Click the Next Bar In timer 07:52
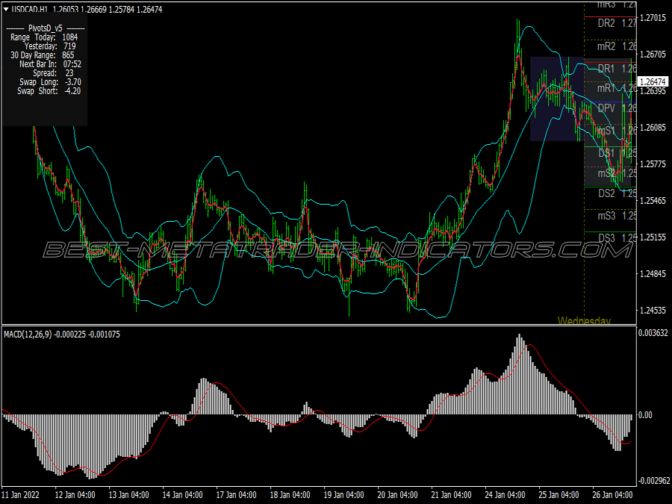 point(72,64)
